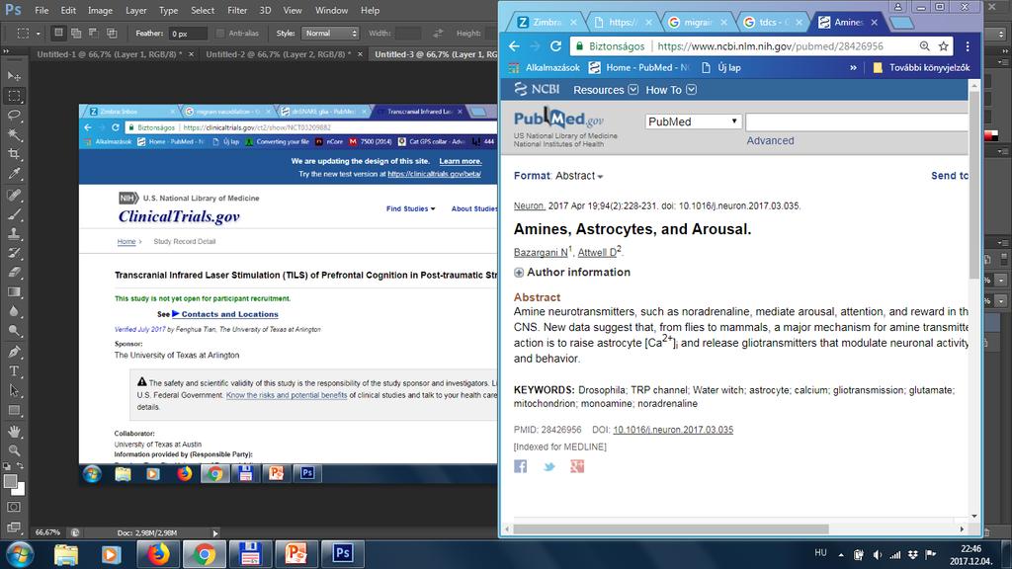Open the DOI 10.1016/j.neuron.2017.03.035 link
The width and height of the screenshot is (1012, 569).
(673, 430)
